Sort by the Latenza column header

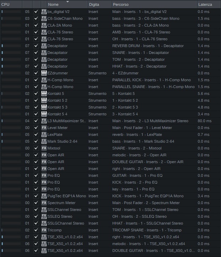209,4
